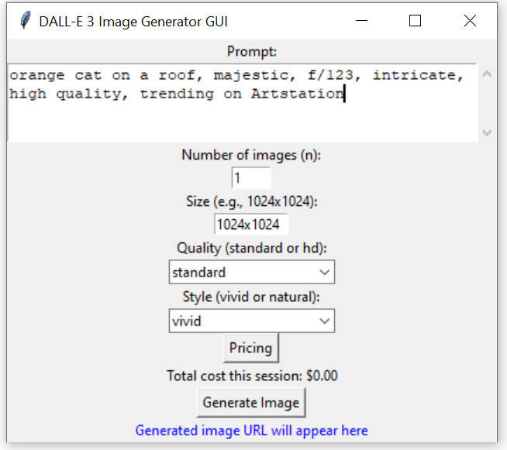Image resolution: width=507 pixels, height=450 pixels.
Task: Open the Style dropdown set to vivid
Action: (x=251, y=321)
